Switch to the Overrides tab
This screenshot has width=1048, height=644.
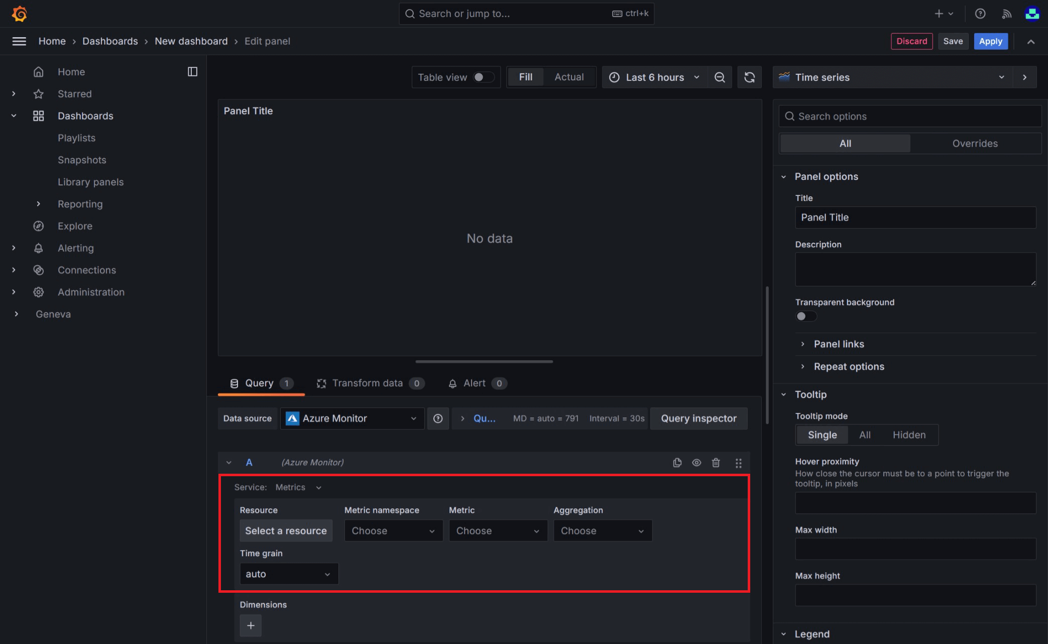tap(974, 144)
